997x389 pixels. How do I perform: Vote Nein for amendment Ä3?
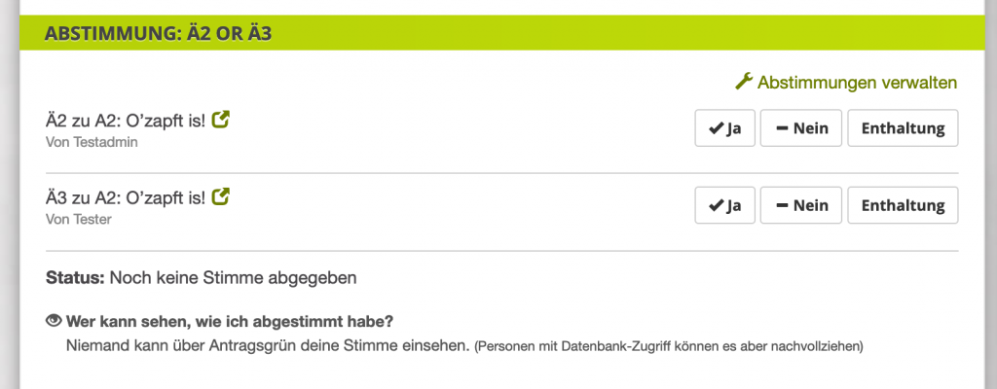[x=801, y=205]
